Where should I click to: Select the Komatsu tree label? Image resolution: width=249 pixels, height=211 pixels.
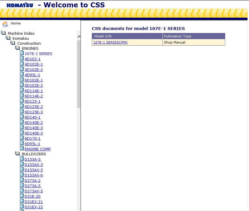(21, 39)
